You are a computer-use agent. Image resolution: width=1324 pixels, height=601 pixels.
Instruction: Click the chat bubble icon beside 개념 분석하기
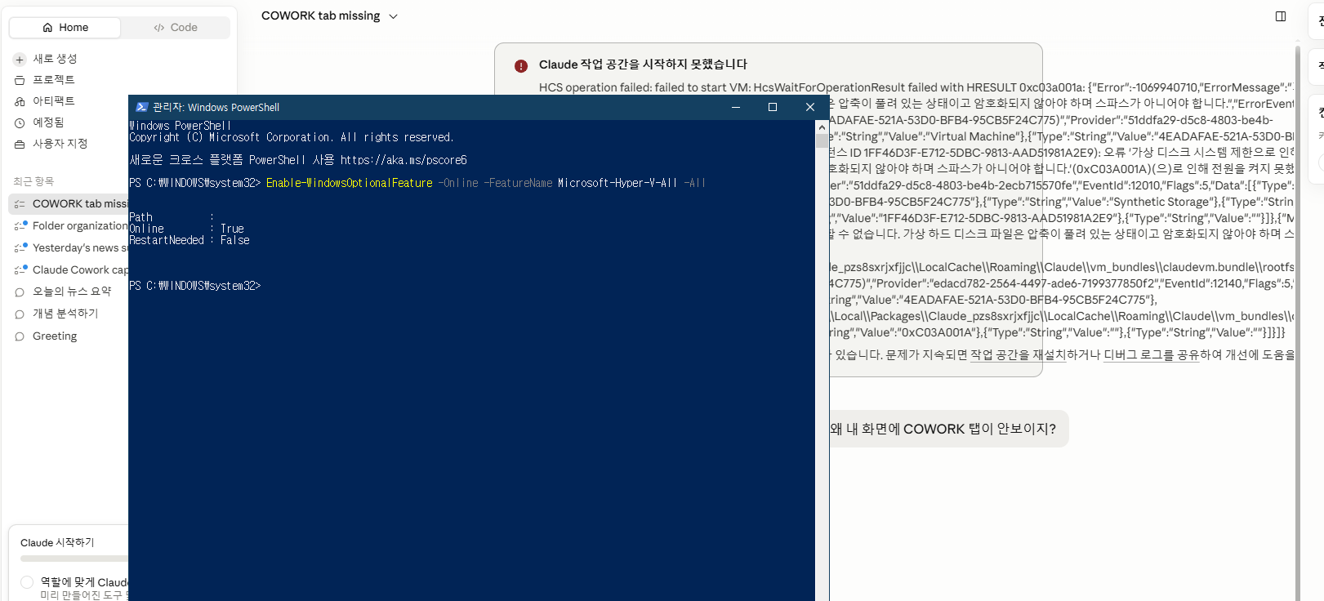point(20,314)
